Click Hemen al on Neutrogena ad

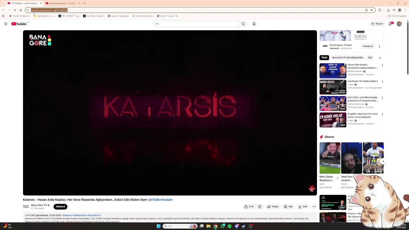click(x=368, y=46)
